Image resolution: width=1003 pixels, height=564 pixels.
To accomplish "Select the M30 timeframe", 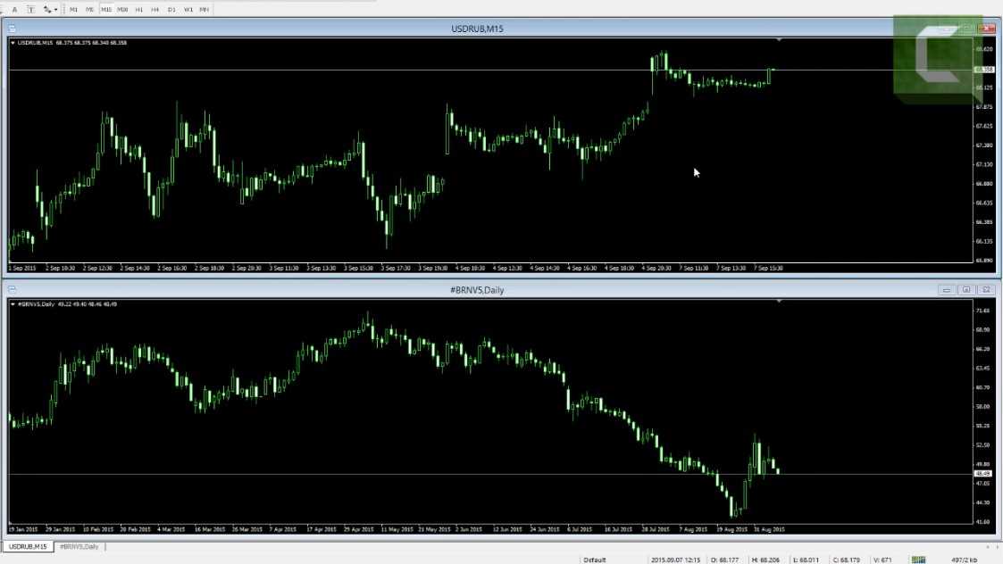I will (x=122, y=9).
